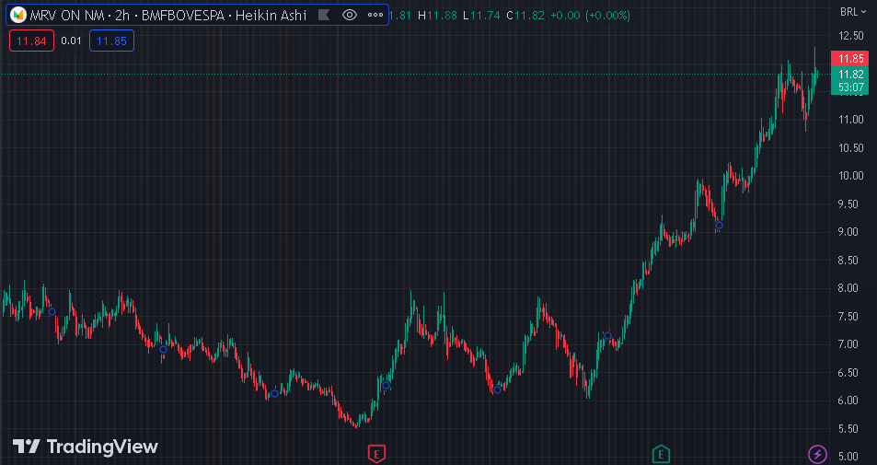Click the red 11.84 sell price button

(32, 41)
